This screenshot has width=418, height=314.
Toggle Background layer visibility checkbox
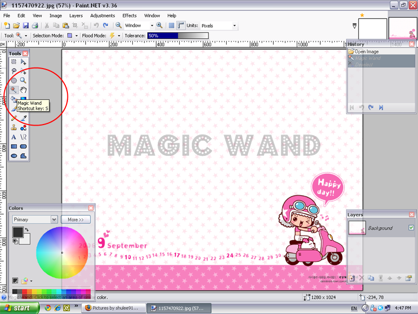coord(411,228)
